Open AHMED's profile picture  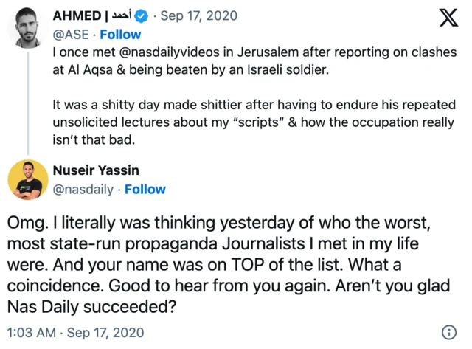point(28,28)
